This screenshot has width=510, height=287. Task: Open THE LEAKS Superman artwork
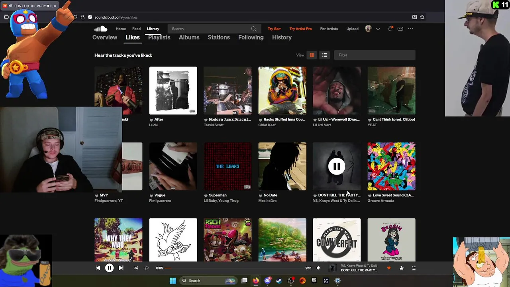pyautogui.click(x=228, y=166)
